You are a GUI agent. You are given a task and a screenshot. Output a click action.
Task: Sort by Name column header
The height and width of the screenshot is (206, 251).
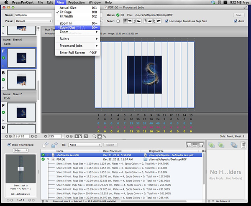point(73,151)
